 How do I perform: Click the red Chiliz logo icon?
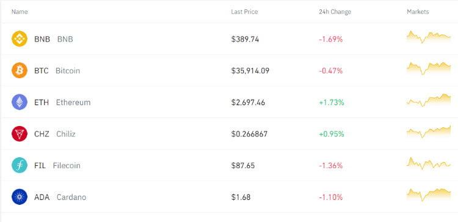(x=20, y=134)
